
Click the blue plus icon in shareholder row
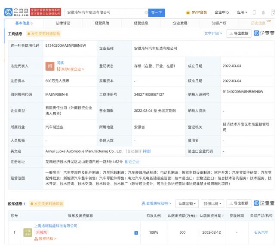[x=136, y=233]
